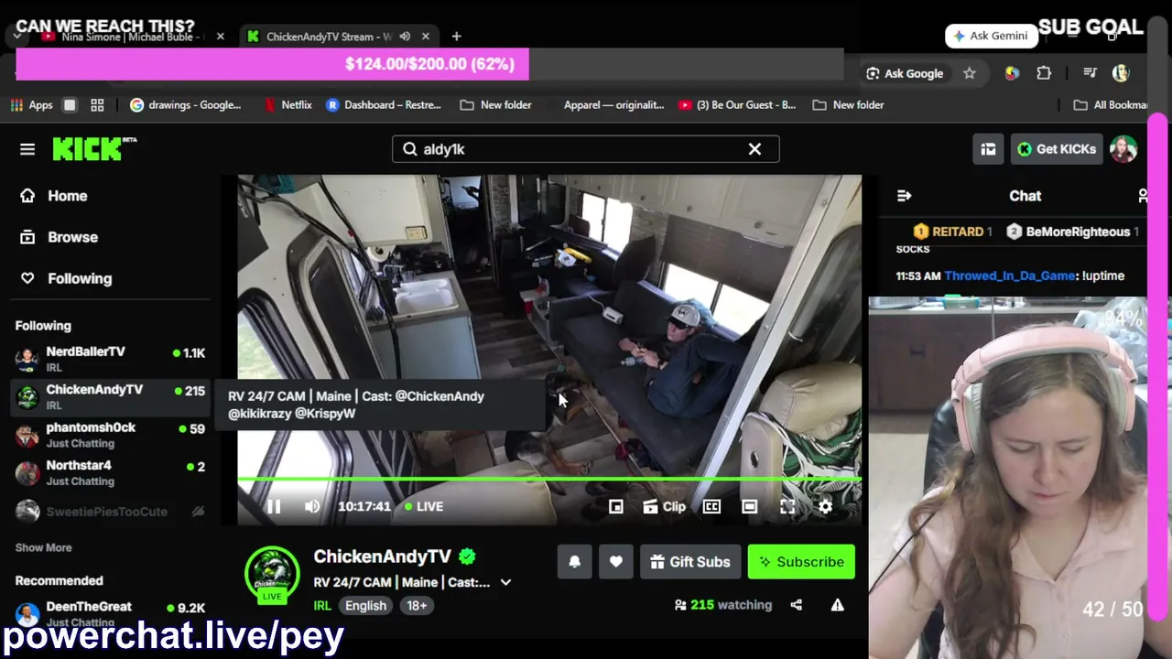Open the Netflix bookmark
Screen dimensions: 1172x659
click(x=288, y=105)
